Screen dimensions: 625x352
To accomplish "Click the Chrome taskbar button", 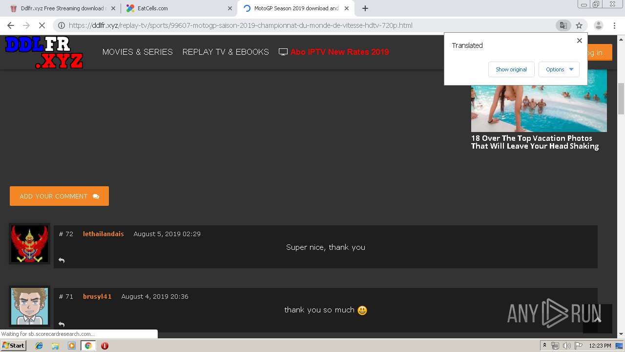I will [88, 346].
